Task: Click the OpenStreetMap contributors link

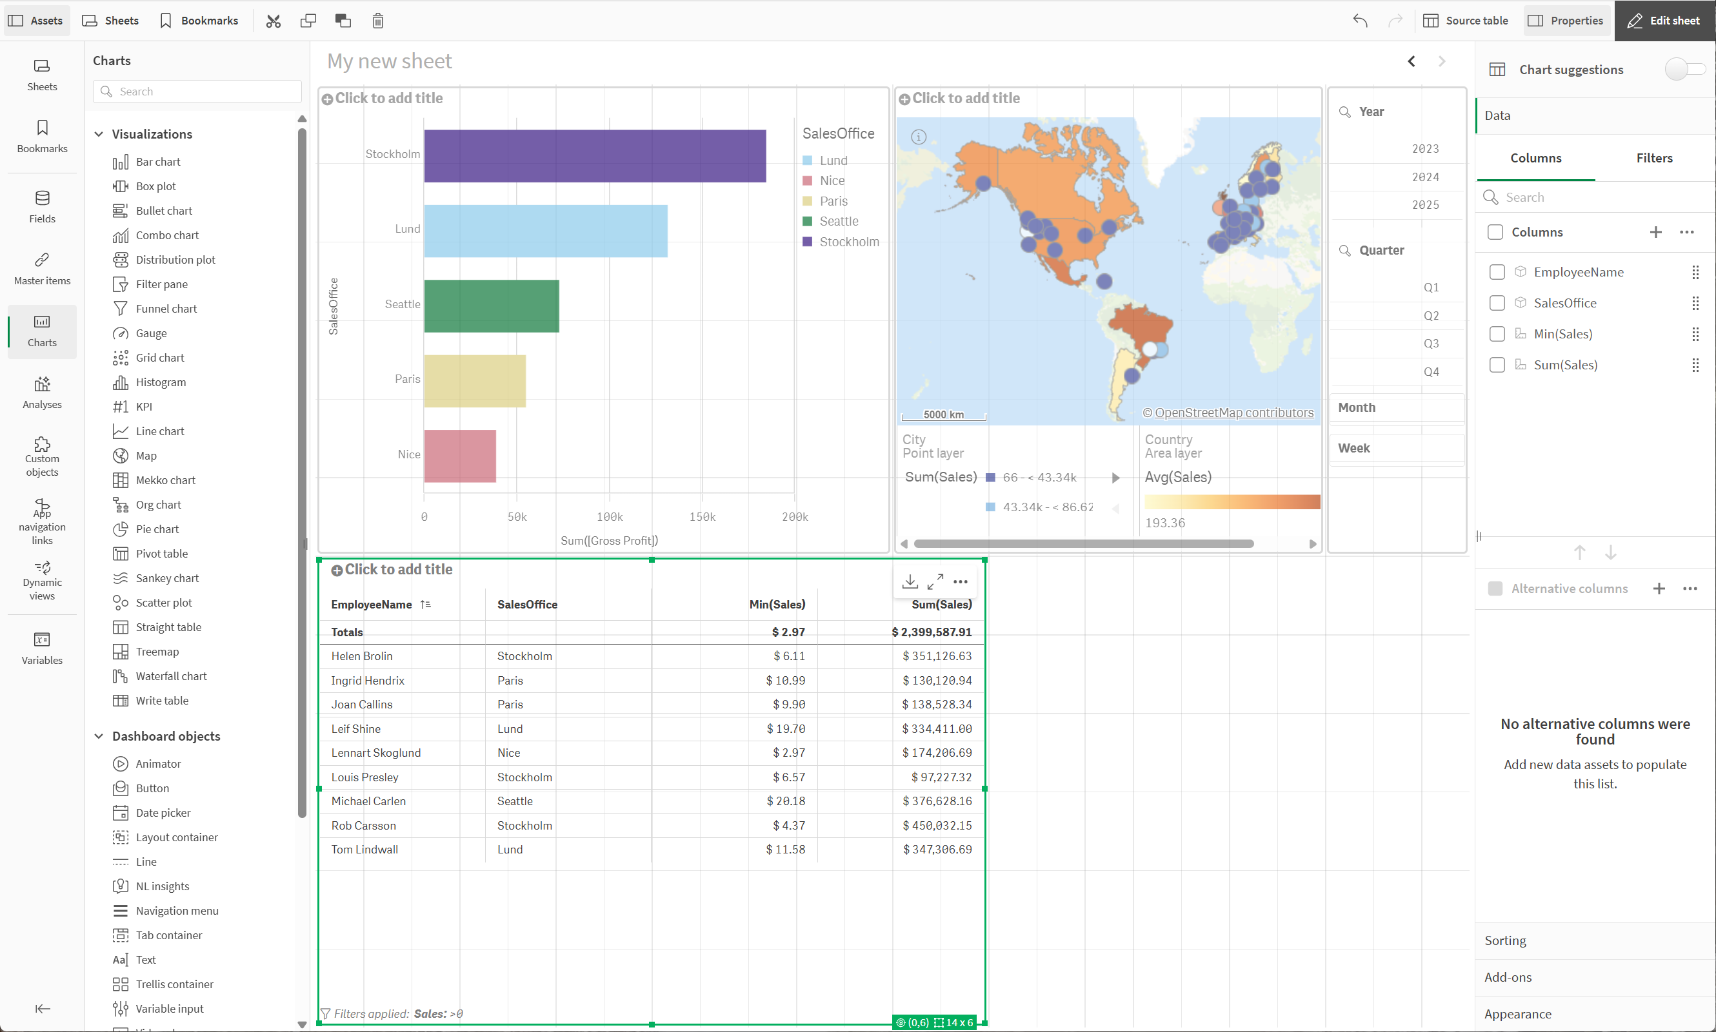Action: tap(1233, 413)
